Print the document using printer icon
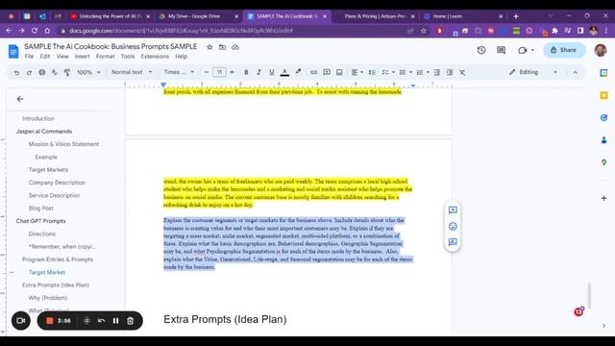Viewport: 615px width, 346px height. [x=42, y=73]
